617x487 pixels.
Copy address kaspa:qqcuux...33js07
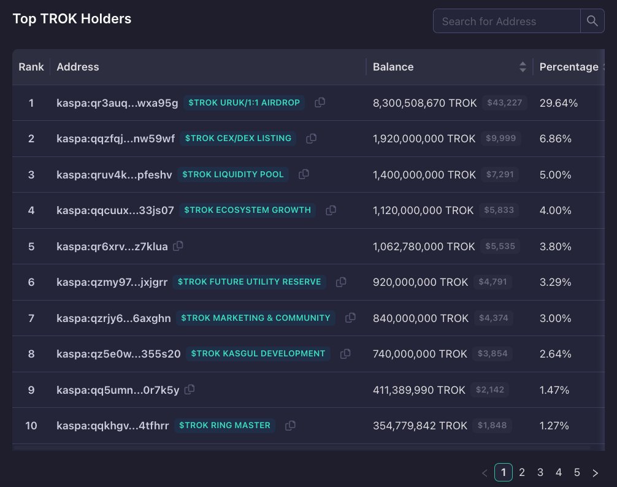point(331,210)
